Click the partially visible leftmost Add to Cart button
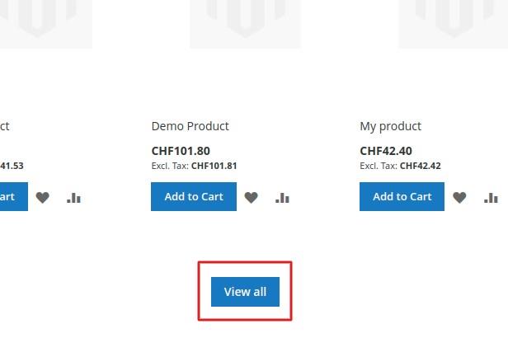This screenshot has width=508, height=338. point(12,196)
